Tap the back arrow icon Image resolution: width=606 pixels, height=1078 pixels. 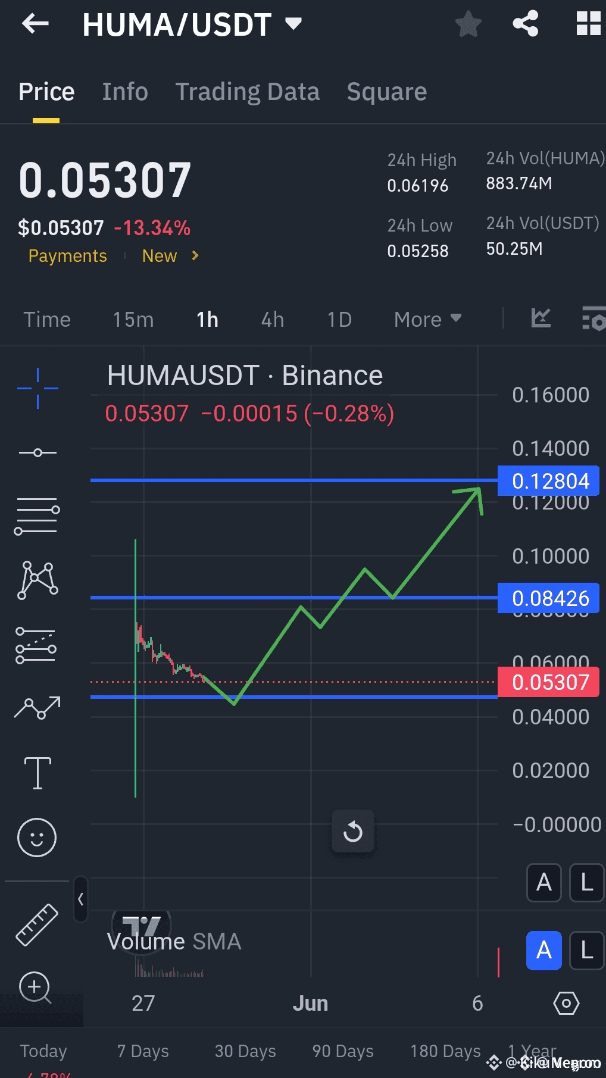coord(35,24)
